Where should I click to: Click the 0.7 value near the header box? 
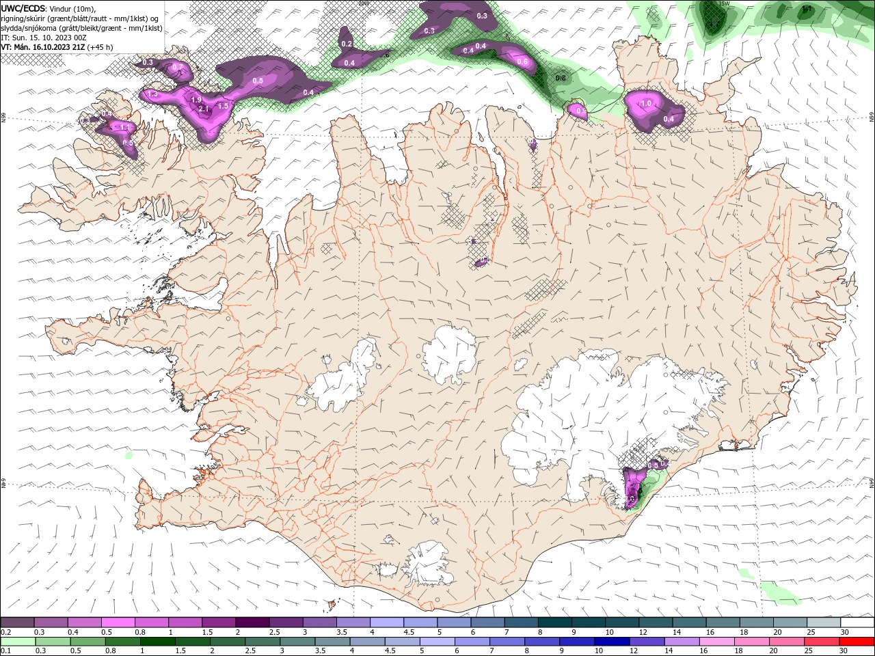point(177,68)
